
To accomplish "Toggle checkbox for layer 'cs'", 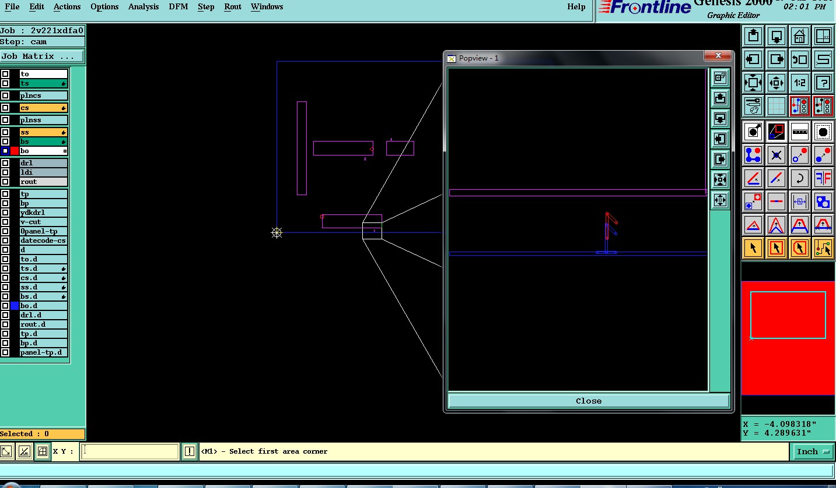I will click(x=5, y=108).
